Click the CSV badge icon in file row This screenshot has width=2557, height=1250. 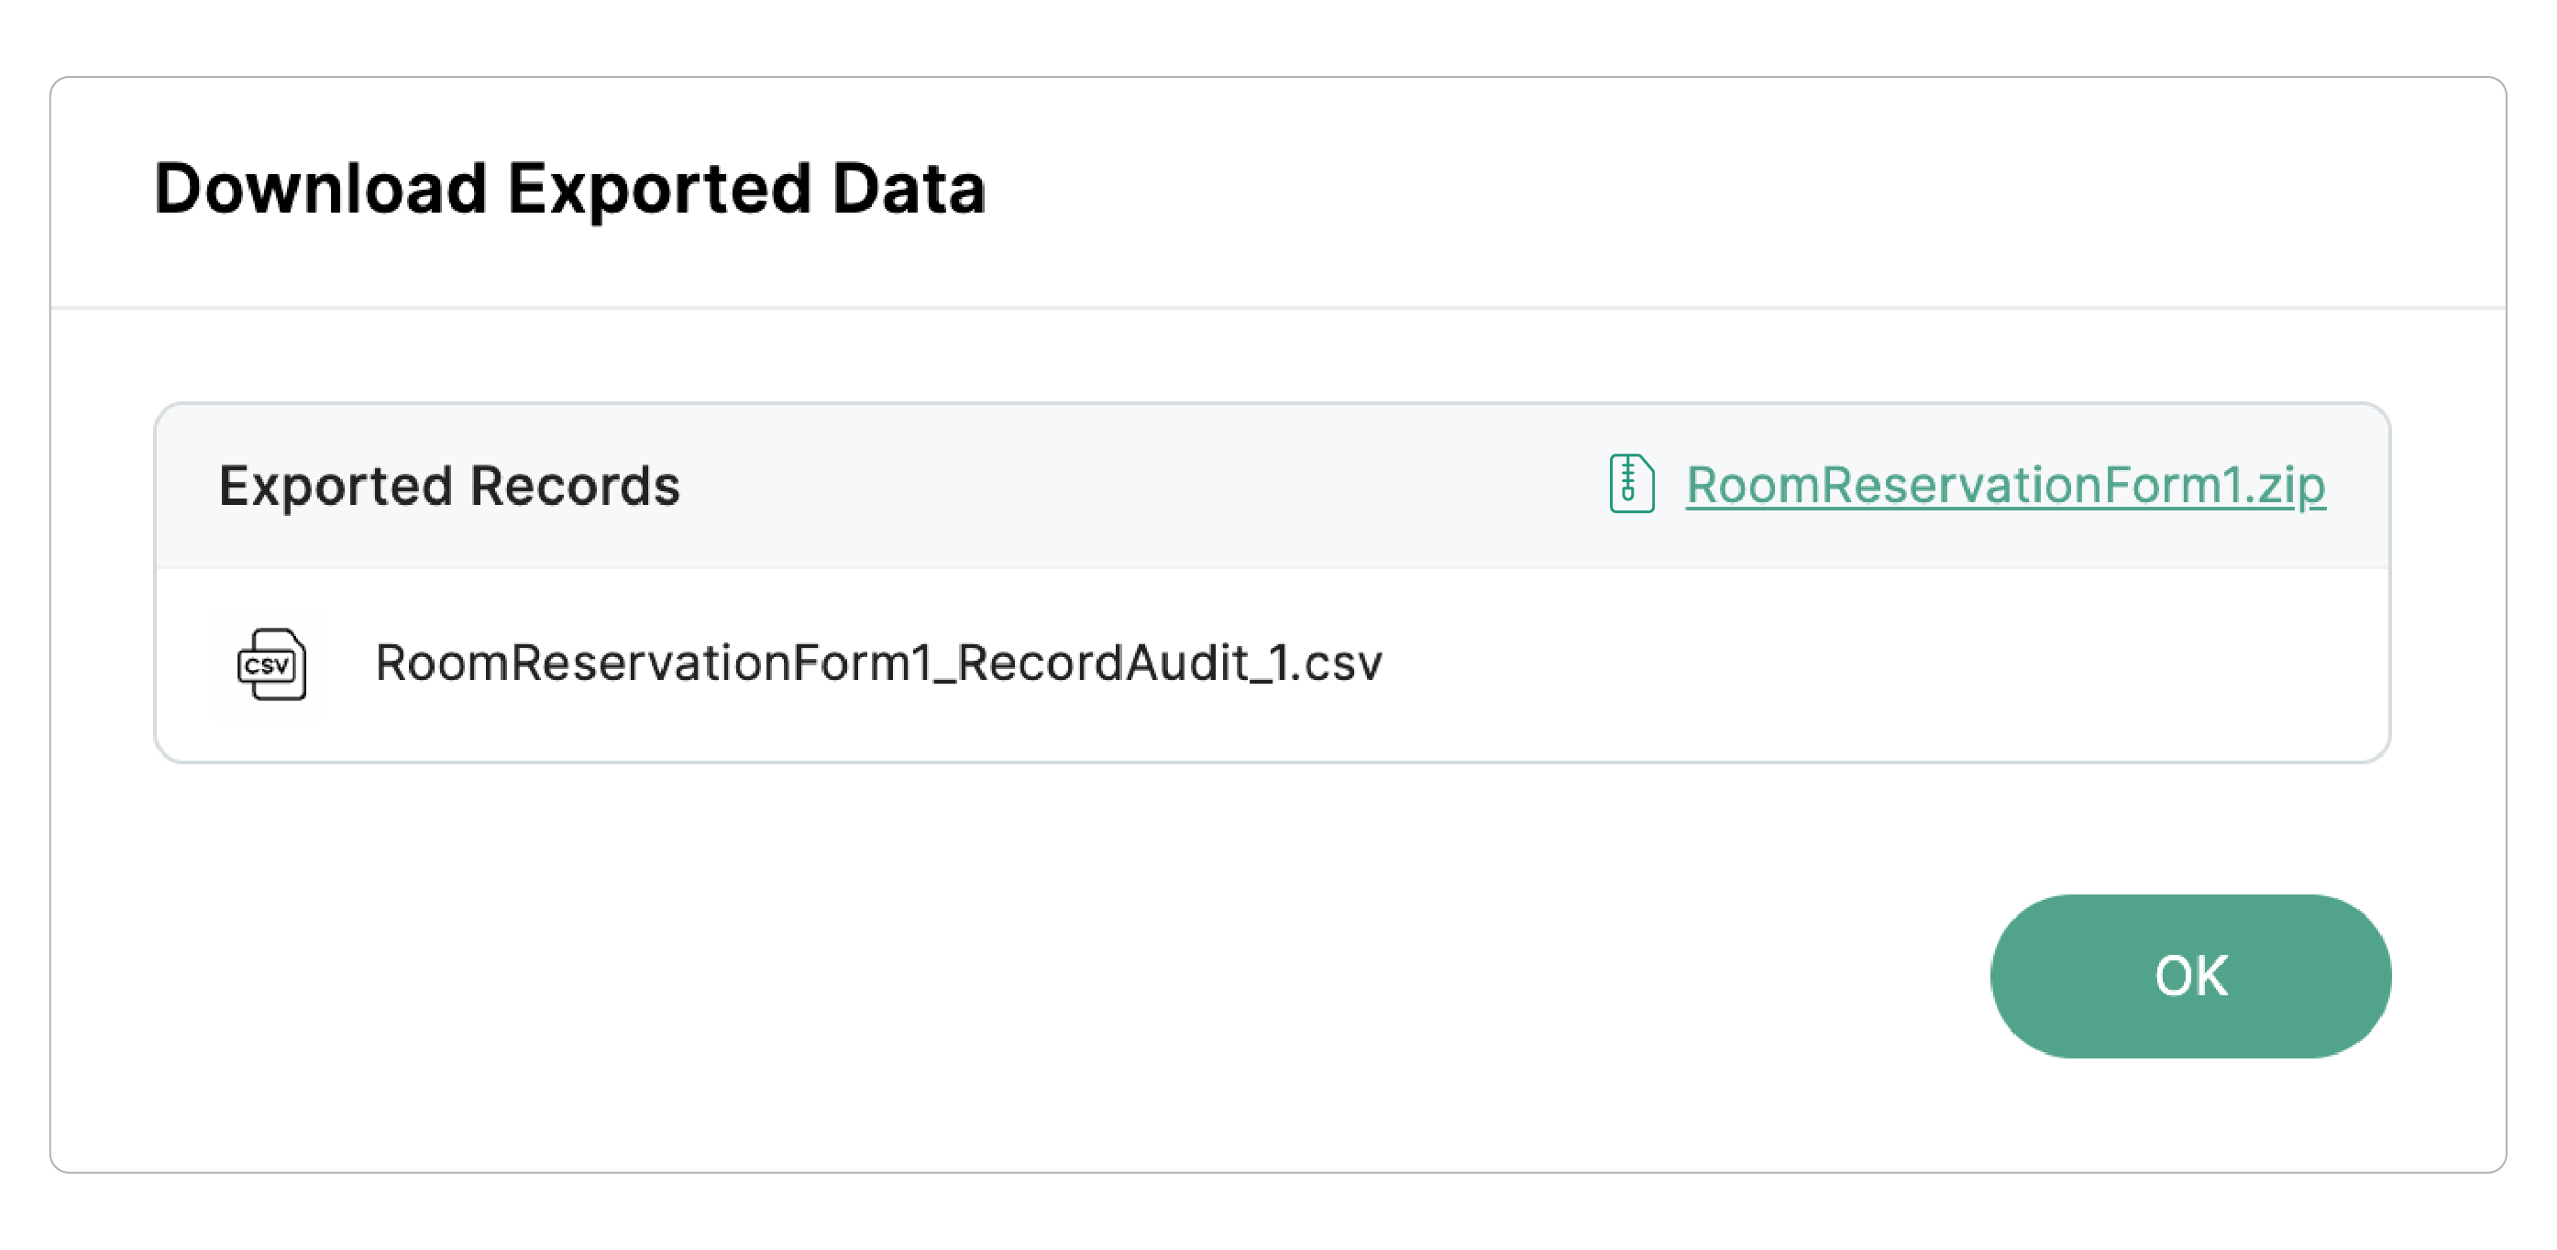coord(271,663)
